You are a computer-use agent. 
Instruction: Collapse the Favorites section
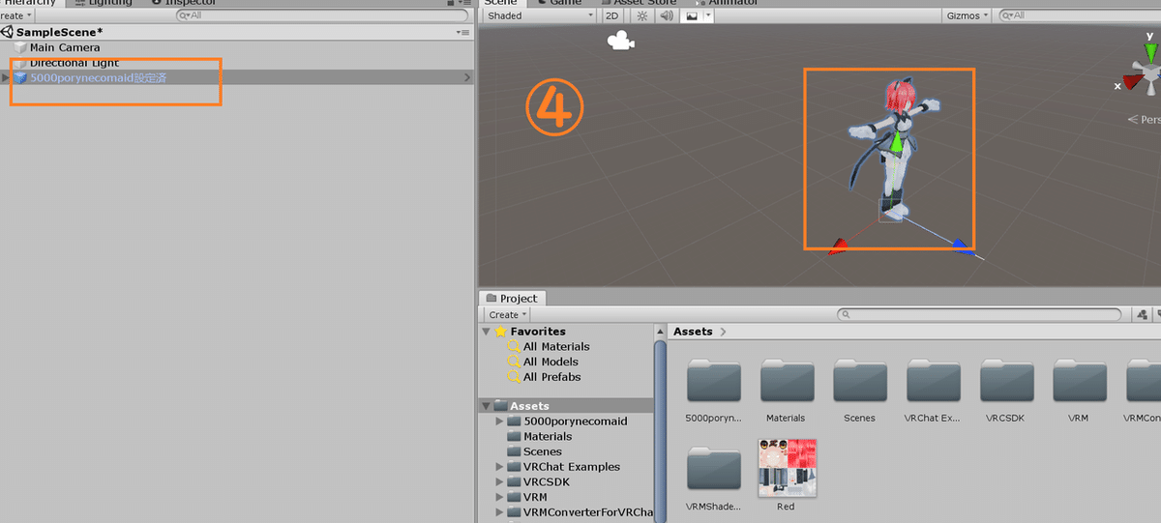pos(487,332)
